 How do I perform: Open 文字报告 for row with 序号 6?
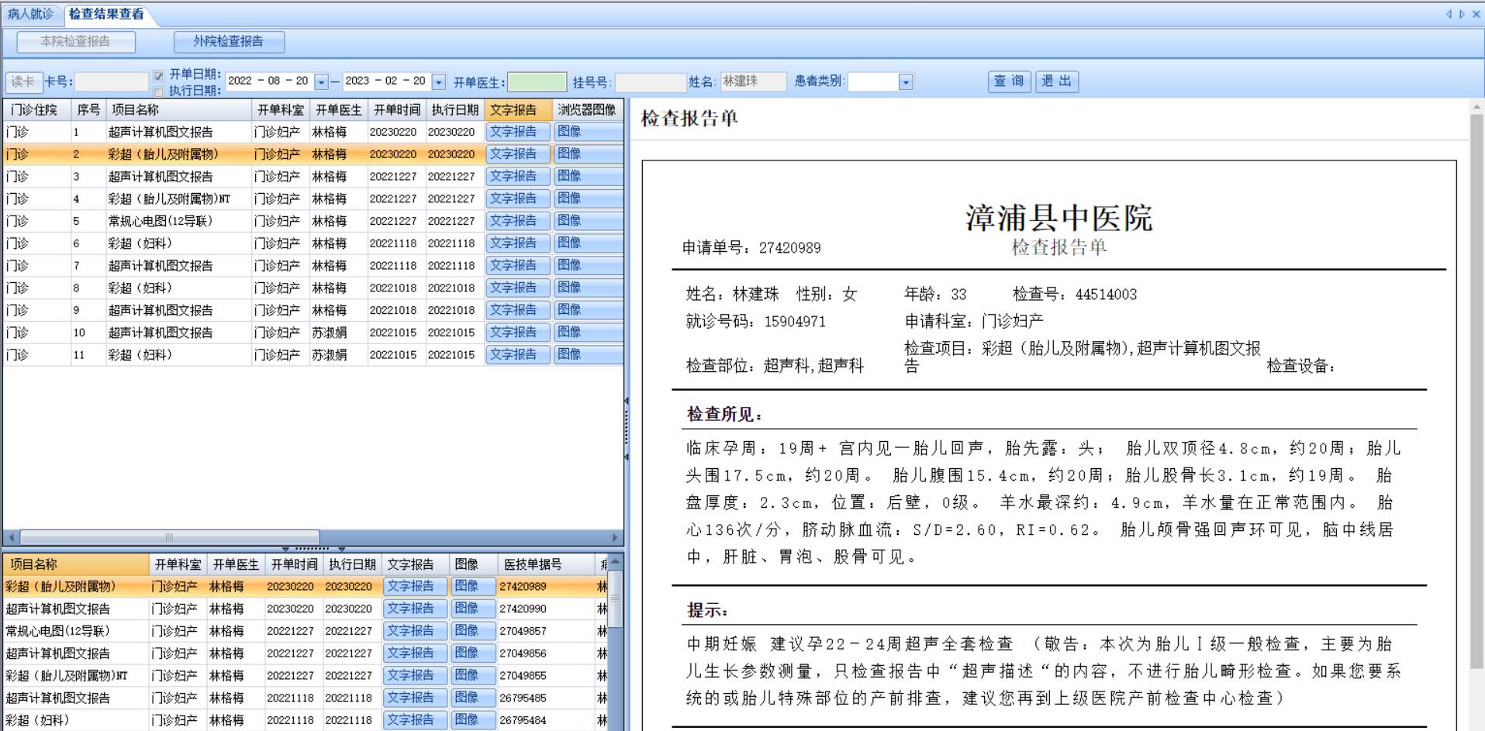[x=518, y=243]
